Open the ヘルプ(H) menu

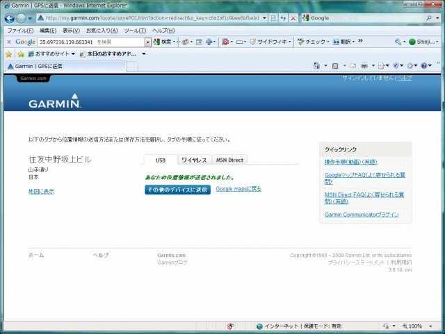pyautogui.click(x=163, y=31)
